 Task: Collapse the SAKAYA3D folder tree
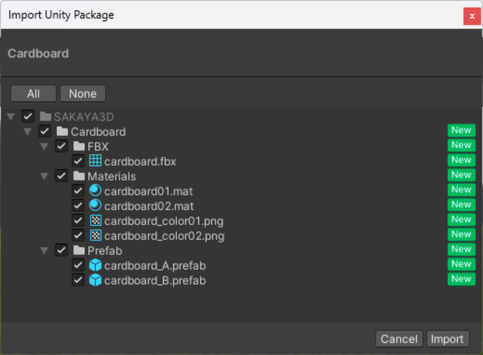coord(11,117)
